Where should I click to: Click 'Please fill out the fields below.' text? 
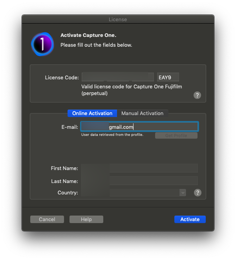(96, 45)
